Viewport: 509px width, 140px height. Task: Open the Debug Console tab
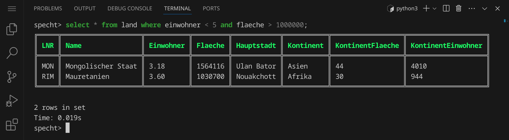(130, 8)
